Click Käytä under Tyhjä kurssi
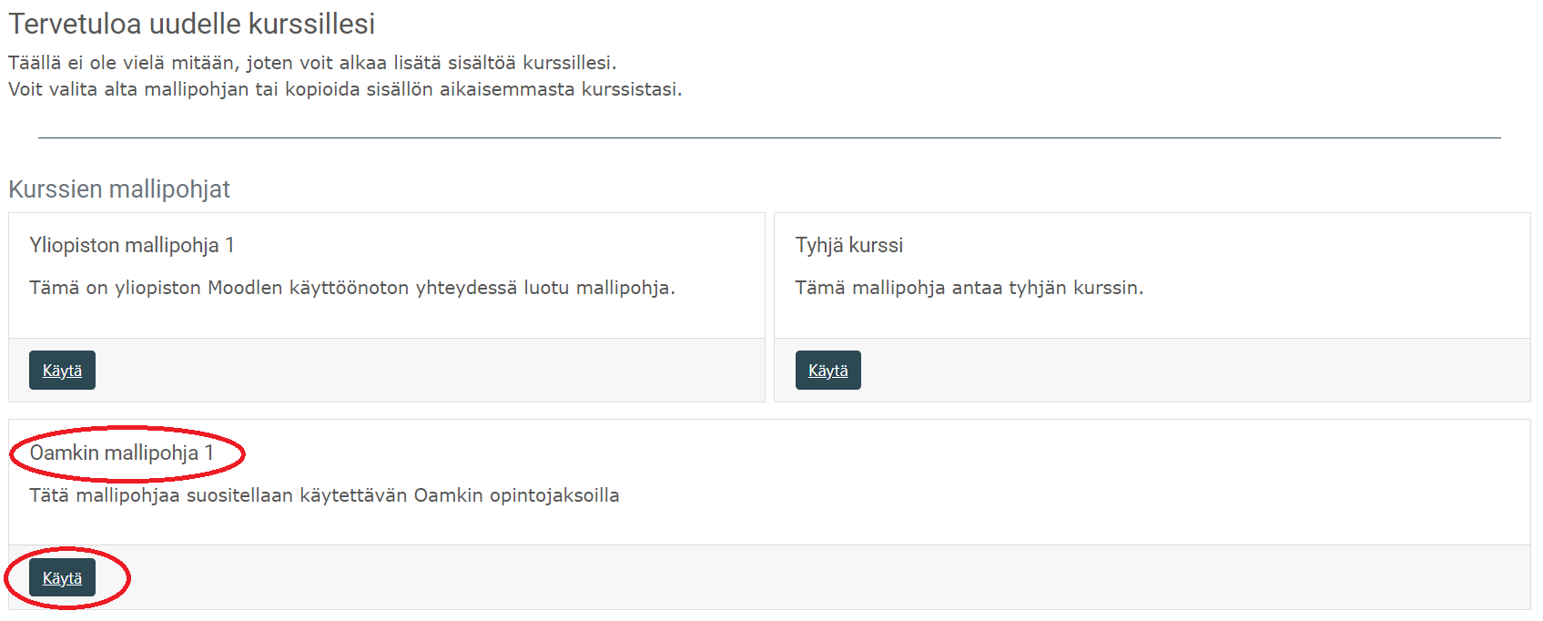The width and height of the screenshot is (1543, 621). [x=827, y=371]
